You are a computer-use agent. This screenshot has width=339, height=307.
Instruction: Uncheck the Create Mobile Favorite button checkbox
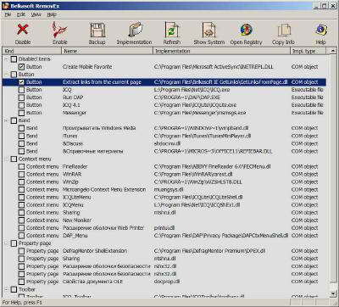pos(21,67)
